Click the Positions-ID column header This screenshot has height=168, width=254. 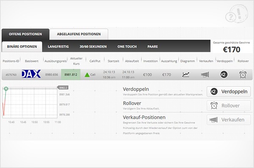pyautogui.click(x=11, y=61)
